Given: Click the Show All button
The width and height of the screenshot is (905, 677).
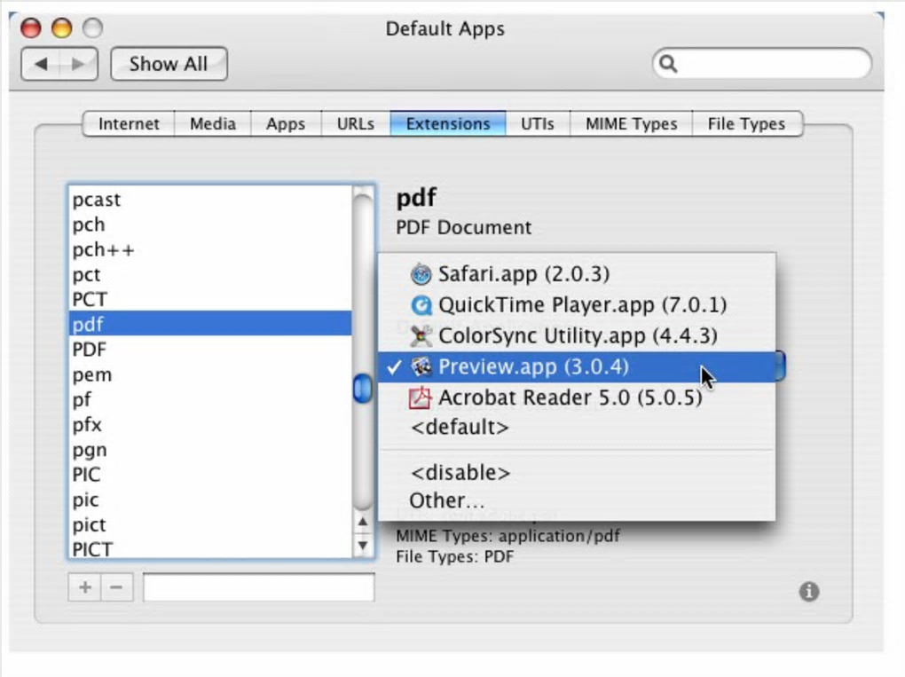Looking at the screenshot, I should [x=169, y=64].
